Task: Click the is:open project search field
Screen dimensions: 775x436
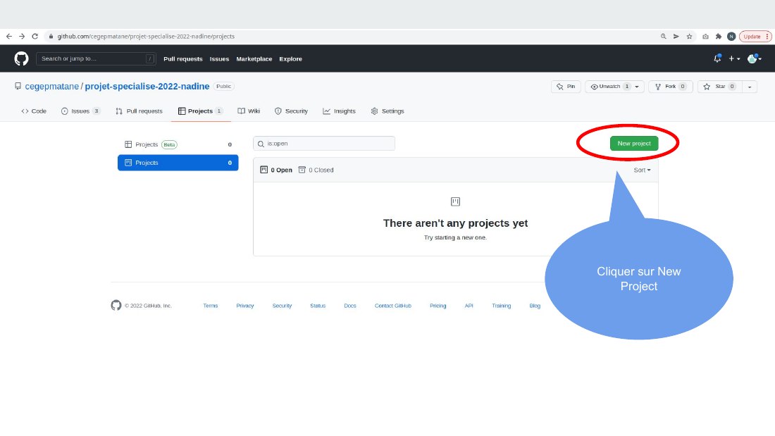Action: tap(324, 144)
